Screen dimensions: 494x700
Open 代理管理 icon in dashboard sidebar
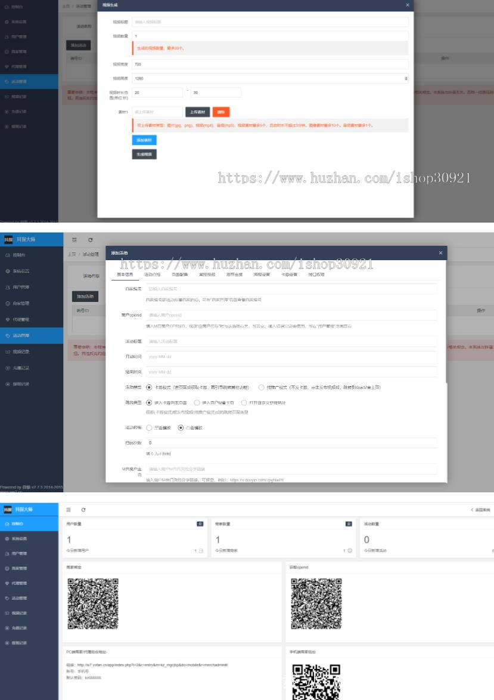(7, 583)
